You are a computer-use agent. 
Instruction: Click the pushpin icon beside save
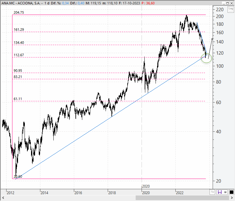point(225,192)
